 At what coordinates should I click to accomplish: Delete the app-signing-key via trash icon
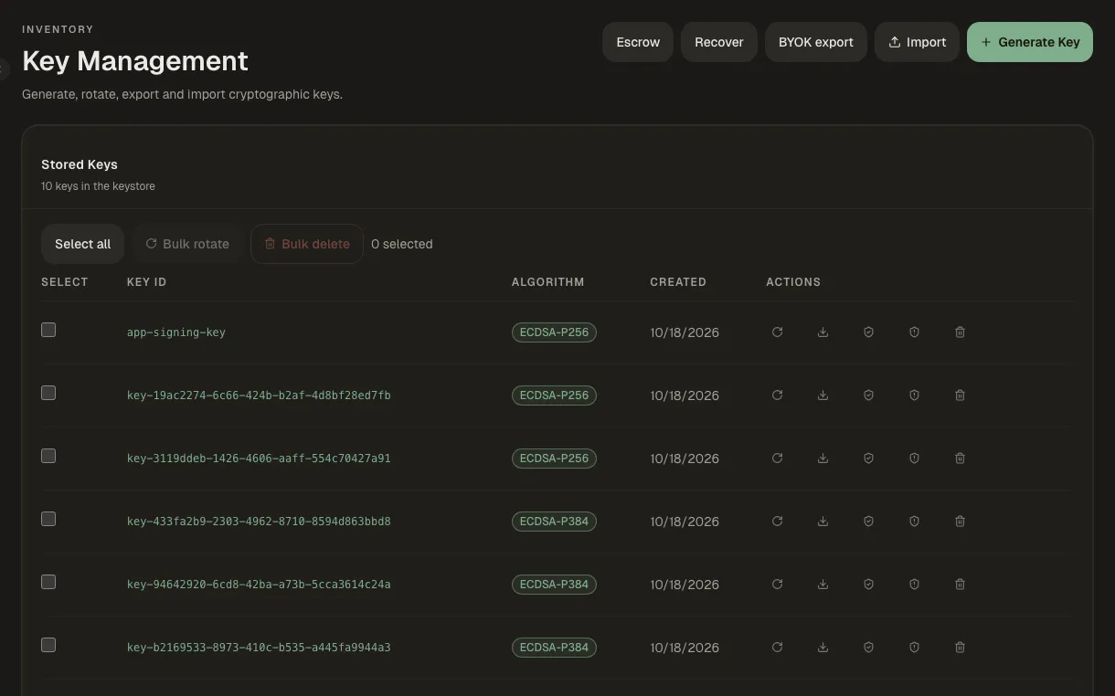tap(960, 332)
